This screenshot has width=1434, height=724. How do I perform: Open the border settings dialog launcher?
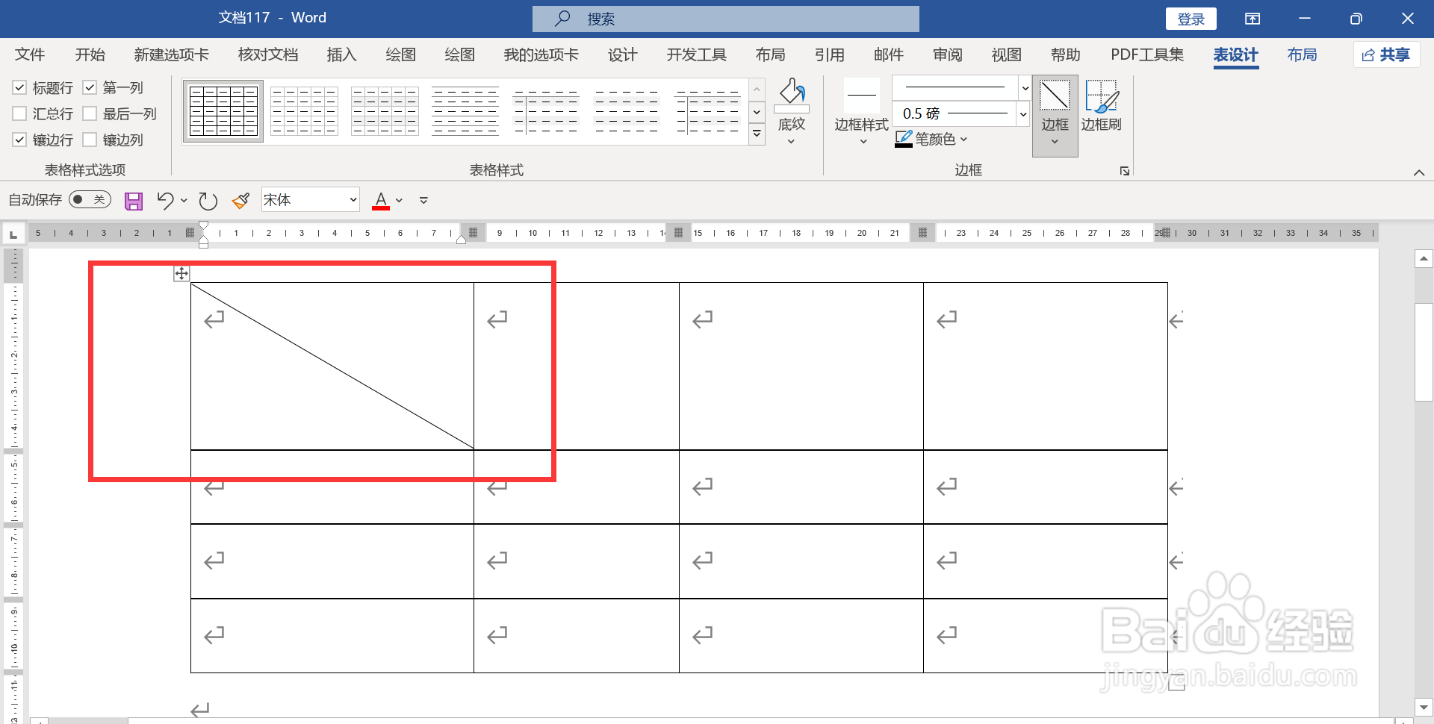[1125, 171]
